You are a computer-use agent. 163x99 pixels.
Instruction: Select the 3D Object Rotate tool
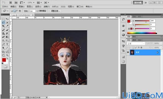(3, 52)
